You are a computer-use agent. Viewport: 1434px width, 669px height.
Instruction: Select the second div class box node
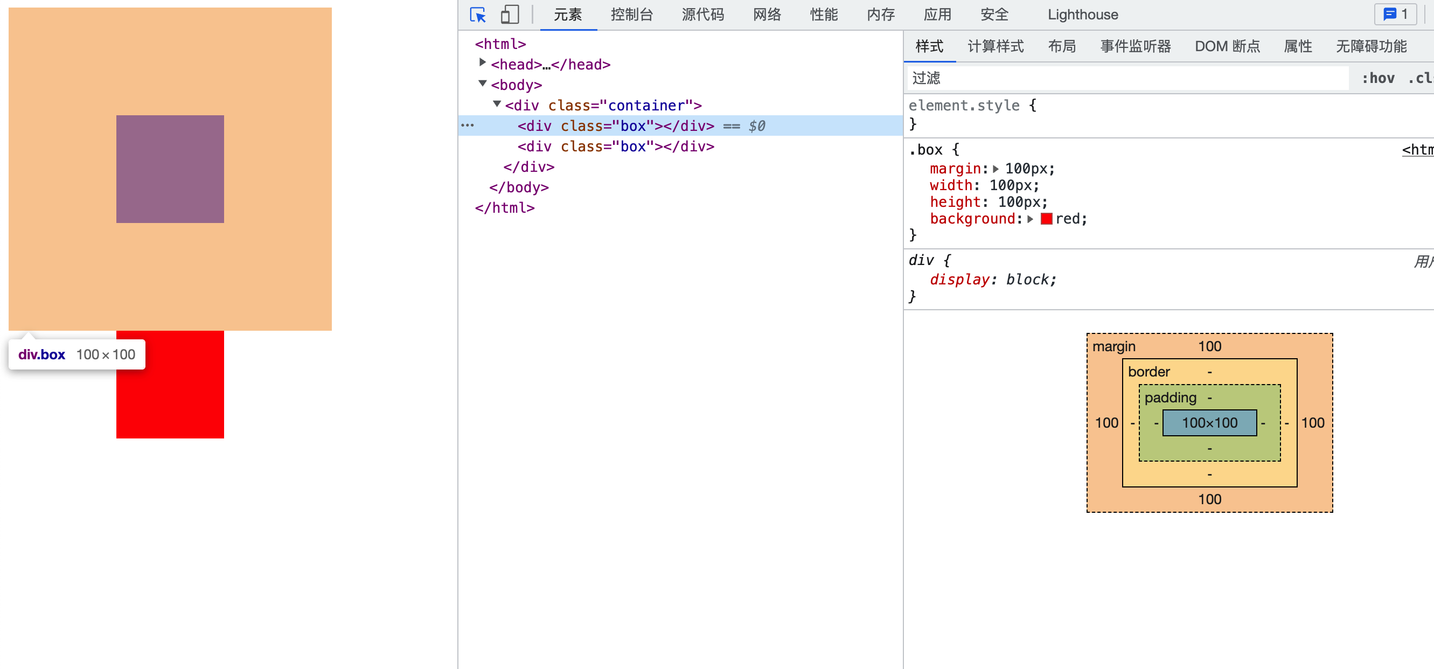[616, 147]
